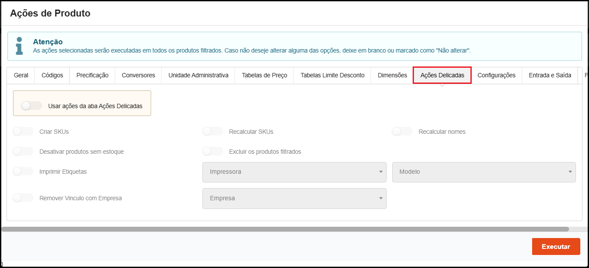Screen dimensions: 589x268
Task: Enable Excluir os produtos filtrados switch
Action: pyautogui.click(x=213, y=152)
